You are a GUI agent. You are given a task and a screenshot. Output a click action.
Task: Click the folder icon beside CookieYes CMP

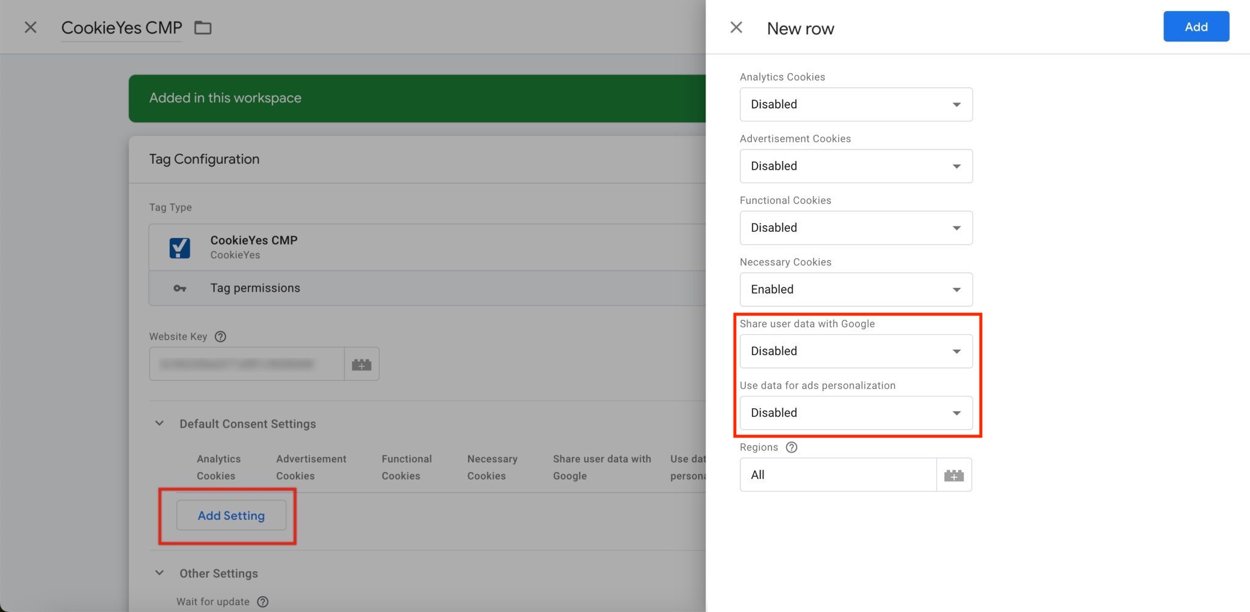(203, 28)
